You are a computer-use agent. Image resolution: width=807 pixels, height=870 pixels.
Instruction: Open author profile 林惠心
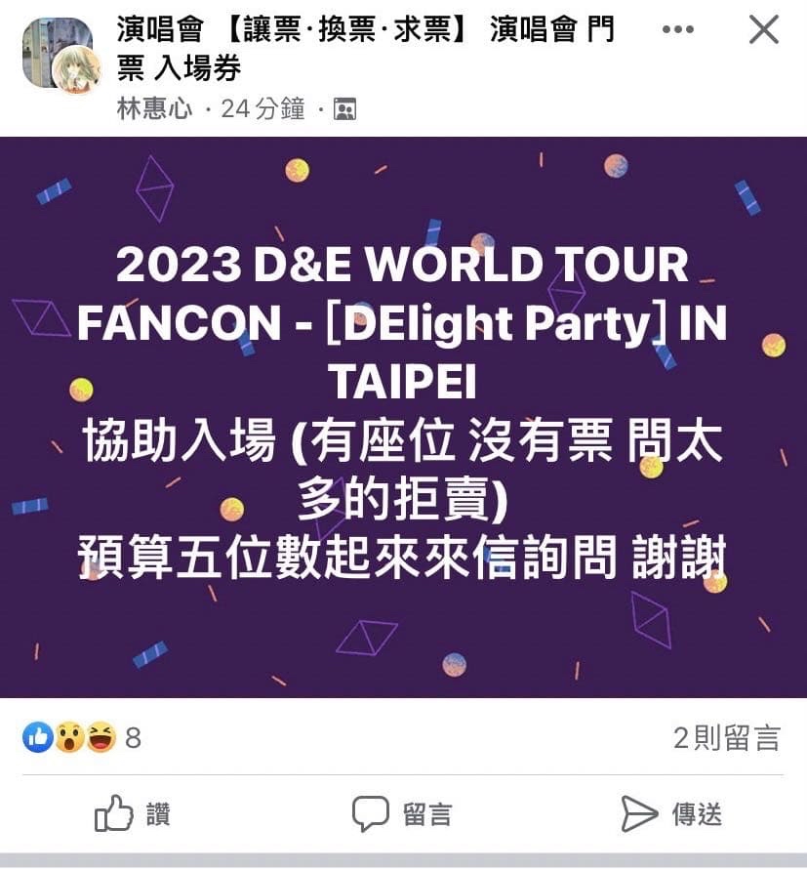[x=154, y=108]
